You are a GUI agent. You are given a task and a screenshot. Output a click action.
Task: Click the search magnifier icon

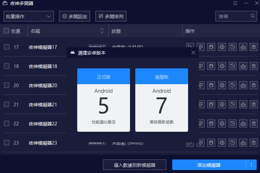point(252,16)
